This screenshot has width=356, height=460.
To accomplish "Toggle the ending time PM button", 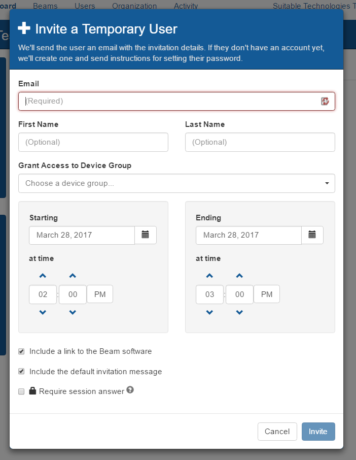I will point(267,294).
